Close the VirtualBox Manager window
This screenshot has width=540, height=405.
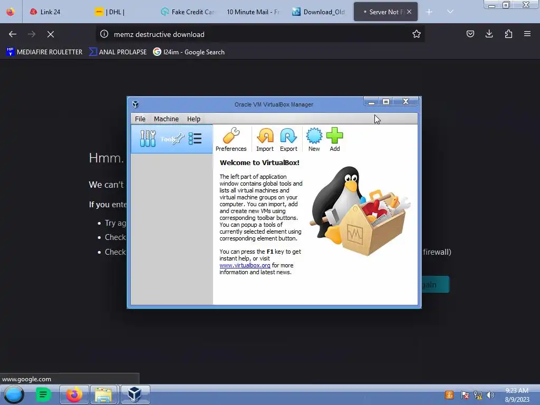[406, 101]
